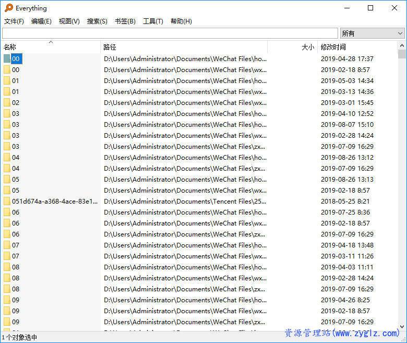The image size is (407, 343).
Task: Select folder icon of 06 dated 2019-07-09 16:29
Action: point(7,234)
